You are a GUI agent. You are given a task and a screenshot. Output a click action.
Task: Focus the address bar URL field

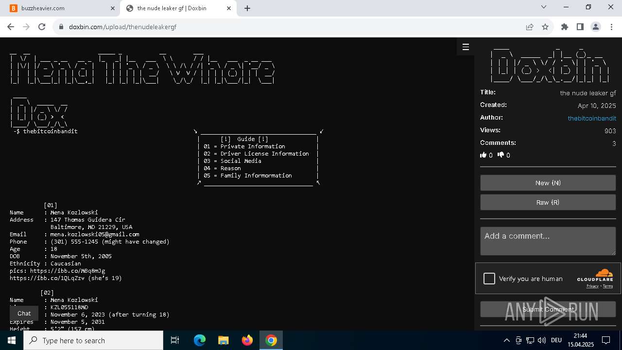pos(292,27)
